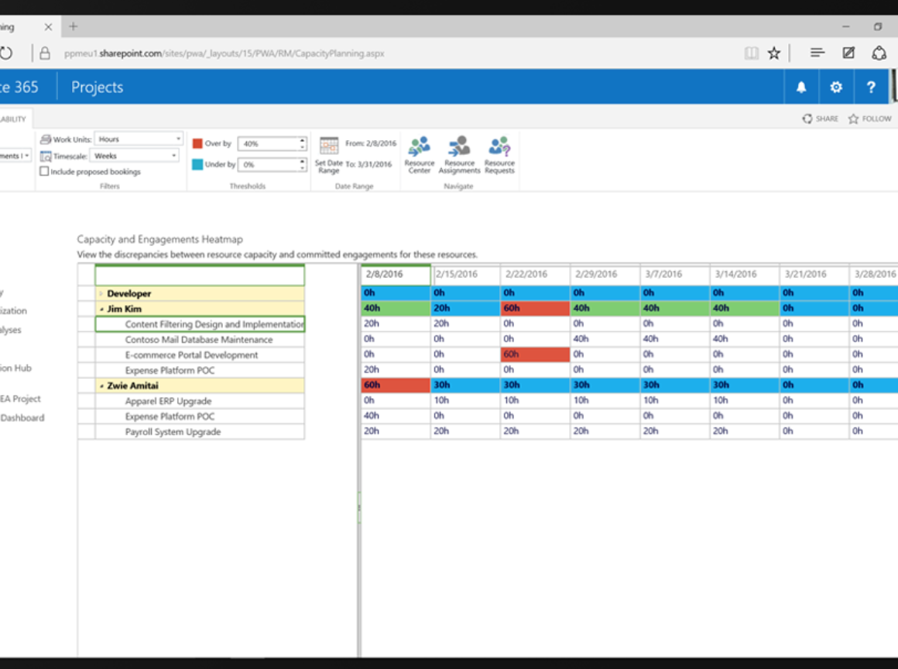The image size is (898, 669).
Task: Click the blue Under by color swatch
Action: coord(197,164)
